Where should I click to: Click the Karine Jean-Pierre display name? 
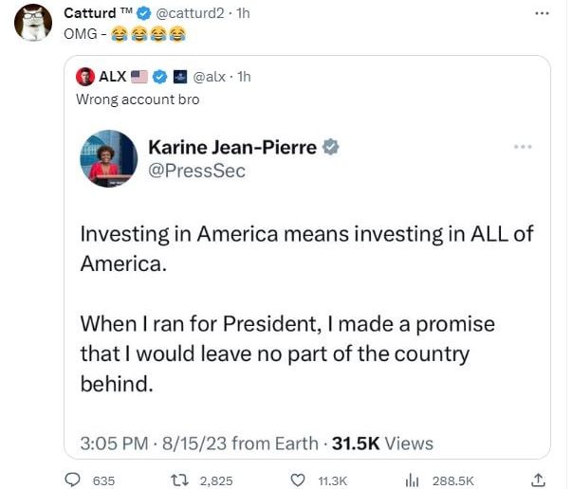click(232, 147)
